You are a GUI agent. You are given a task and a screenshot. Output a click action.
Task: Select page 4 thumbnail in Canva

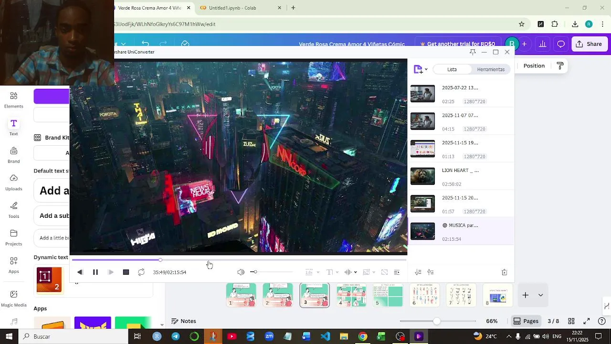point(351,295)
